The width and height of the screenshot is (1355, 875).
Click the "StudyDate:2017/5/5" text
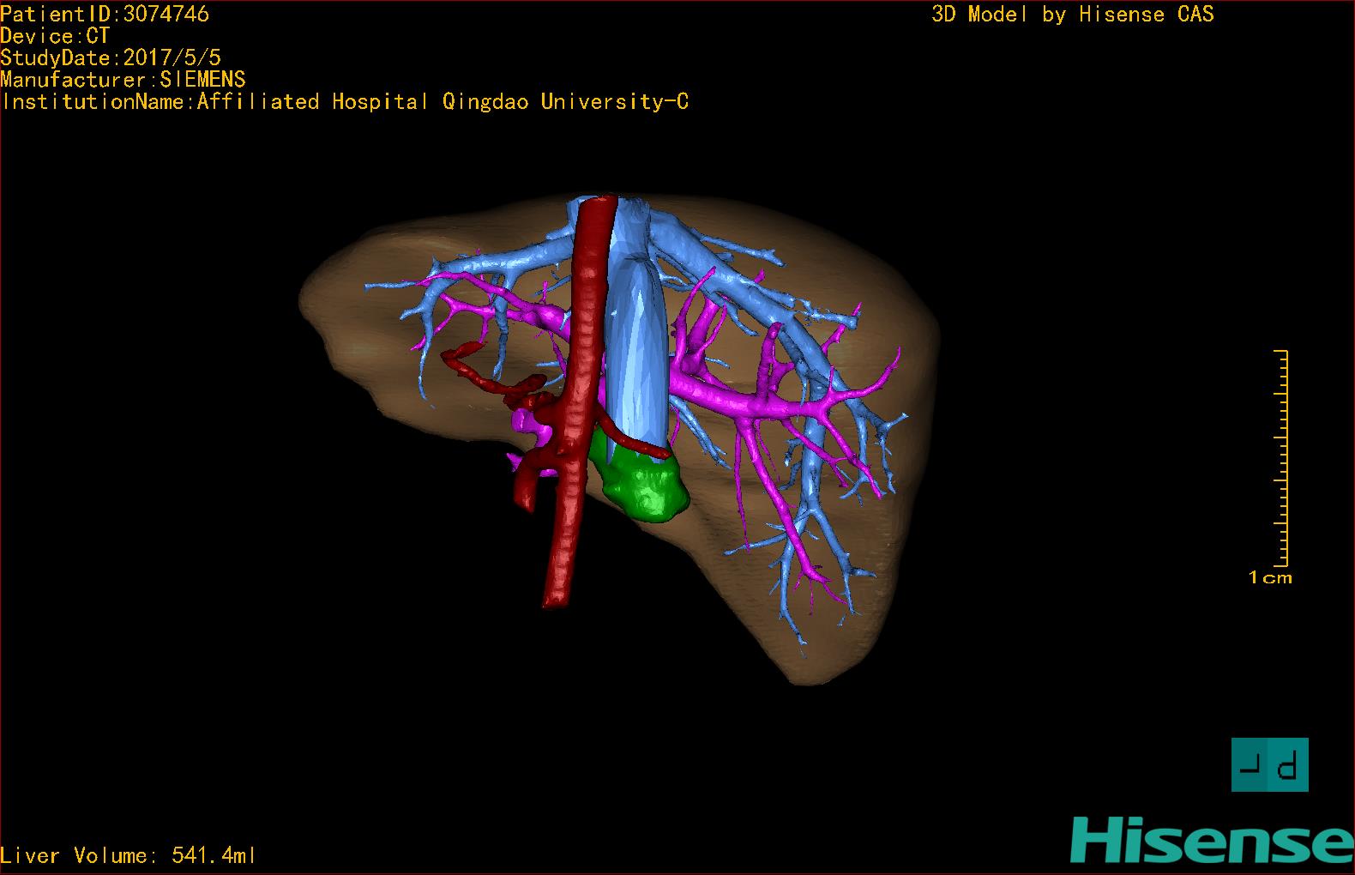tap(111, 57)
